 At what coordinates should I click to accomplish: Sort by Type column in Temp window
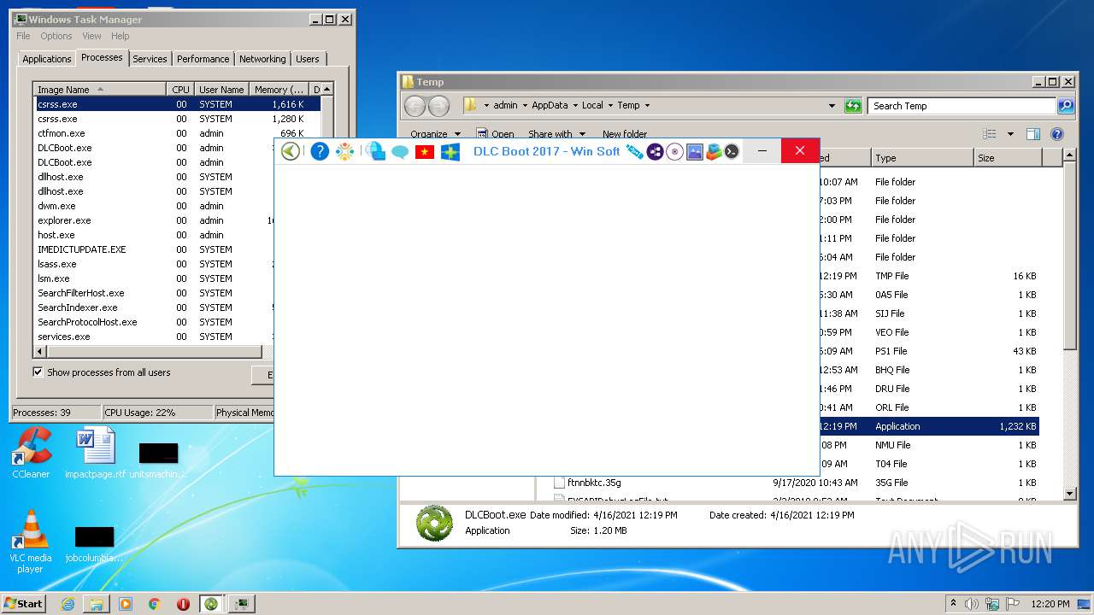(922, 158)
